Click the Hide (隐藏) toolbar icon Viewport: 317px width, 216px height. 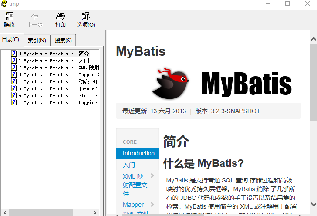click(x=9, y=17)
